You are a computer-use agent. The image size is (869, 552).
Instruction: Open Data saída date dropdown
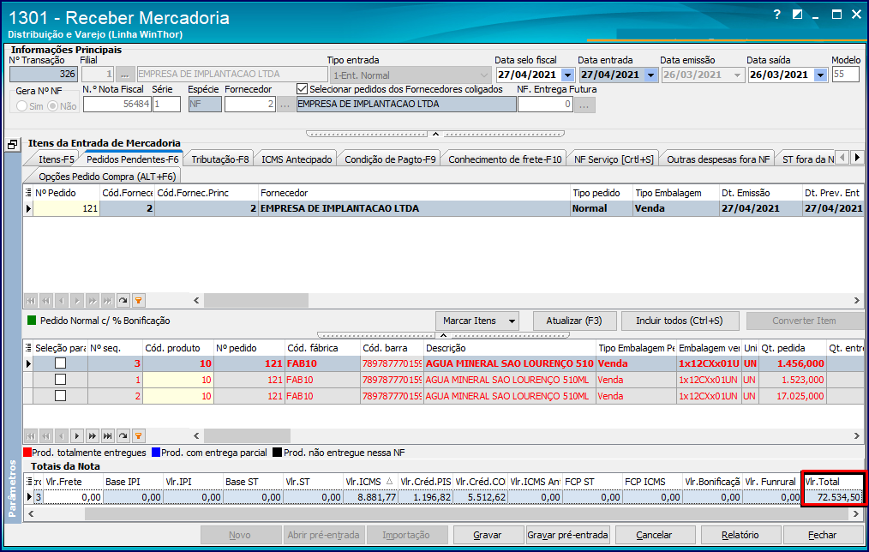click(821, 75)
